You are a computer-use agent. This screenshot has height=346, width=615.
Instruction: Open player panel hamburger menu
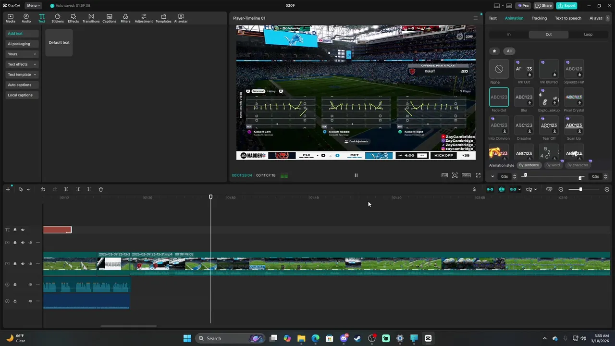[476, 18]
